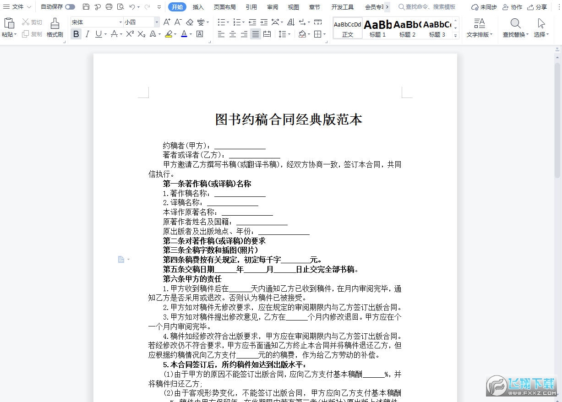
Task: Switch to the 审阅 tab
Action: pos(273,7)
